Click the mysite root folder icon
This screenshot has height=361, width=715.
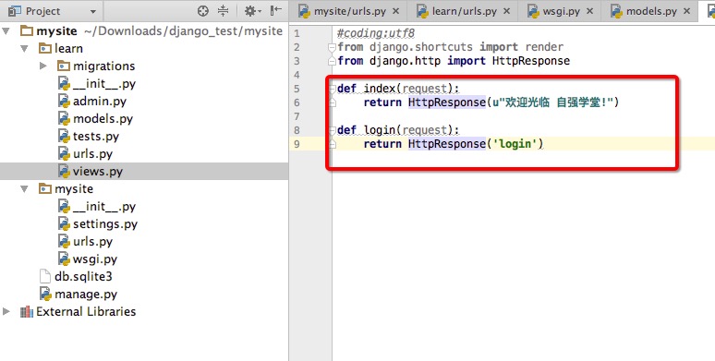(x=27, y=31)
